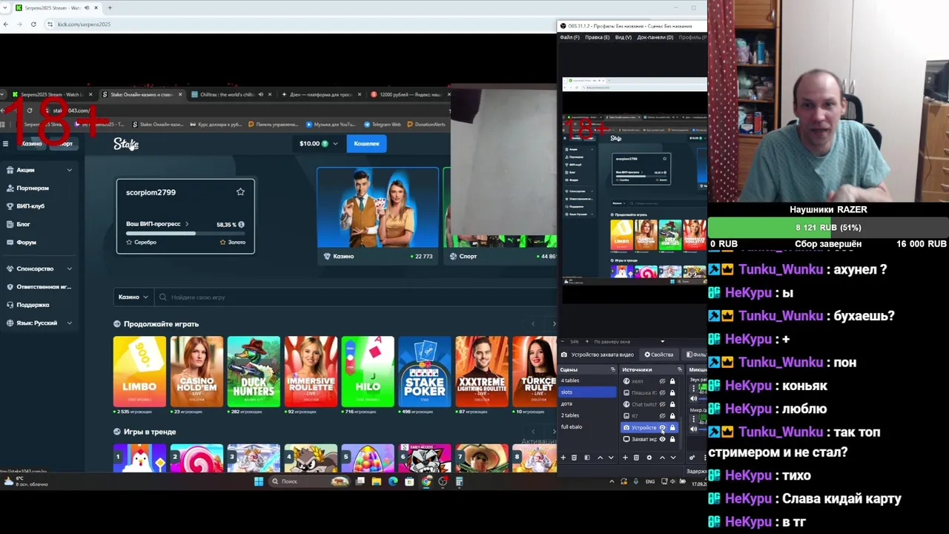Move selected OBS scene down

(x=611, y=458)
